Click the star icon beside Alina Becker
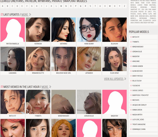 [x=131, y=71]
